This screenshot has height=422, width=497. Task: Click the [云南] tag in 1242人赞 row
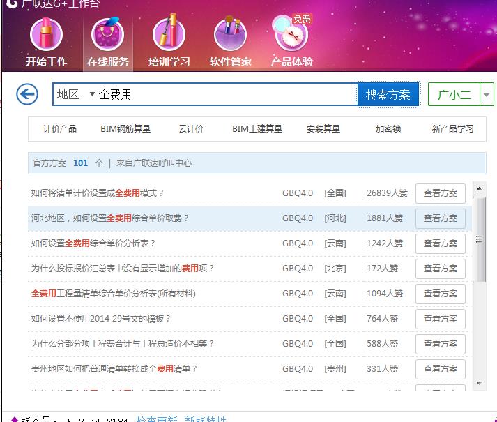tap(335, 243)
